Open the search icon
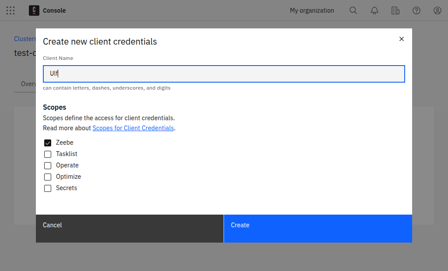Viewport: 448px width, 271px height. tap(353, 10)
